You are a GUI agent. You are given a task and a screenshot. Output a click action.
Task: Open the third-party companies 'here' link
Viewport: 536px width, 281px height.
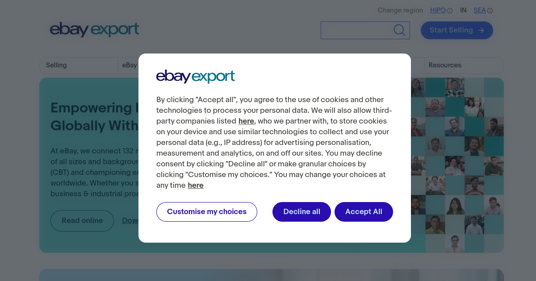pos(246,121)
